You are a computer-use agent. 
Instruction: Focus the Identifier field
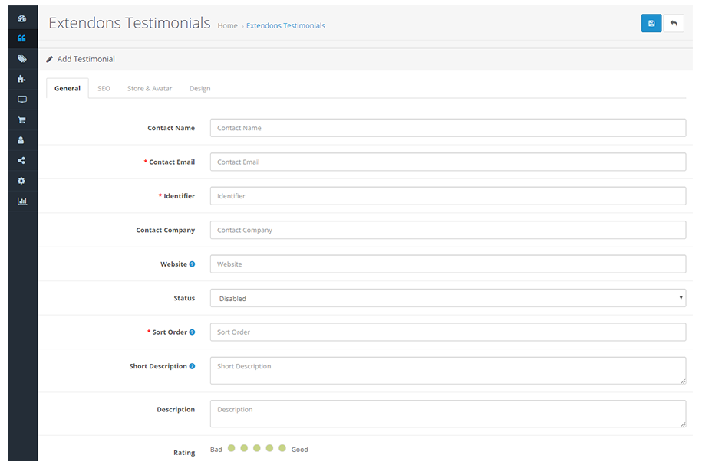448,196
